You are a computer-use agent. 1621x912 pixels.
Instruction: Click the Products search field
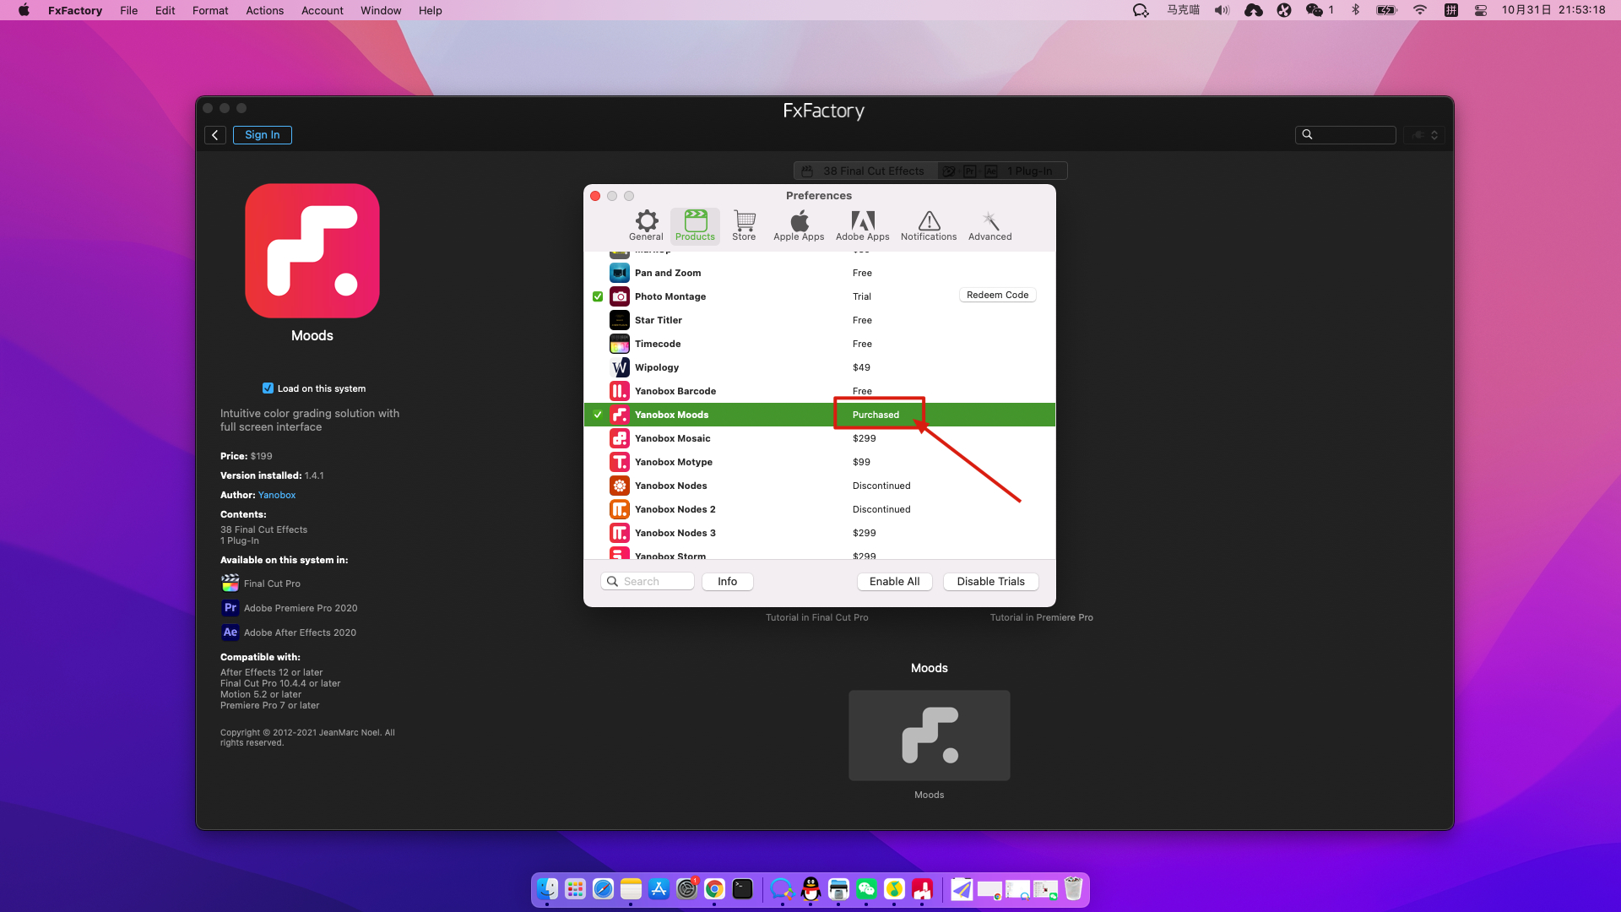655,582
